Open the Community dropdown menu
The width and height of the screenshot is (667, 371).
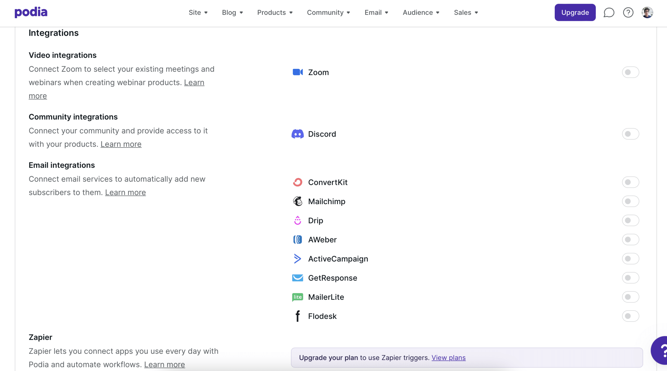(x=328, y=13)
